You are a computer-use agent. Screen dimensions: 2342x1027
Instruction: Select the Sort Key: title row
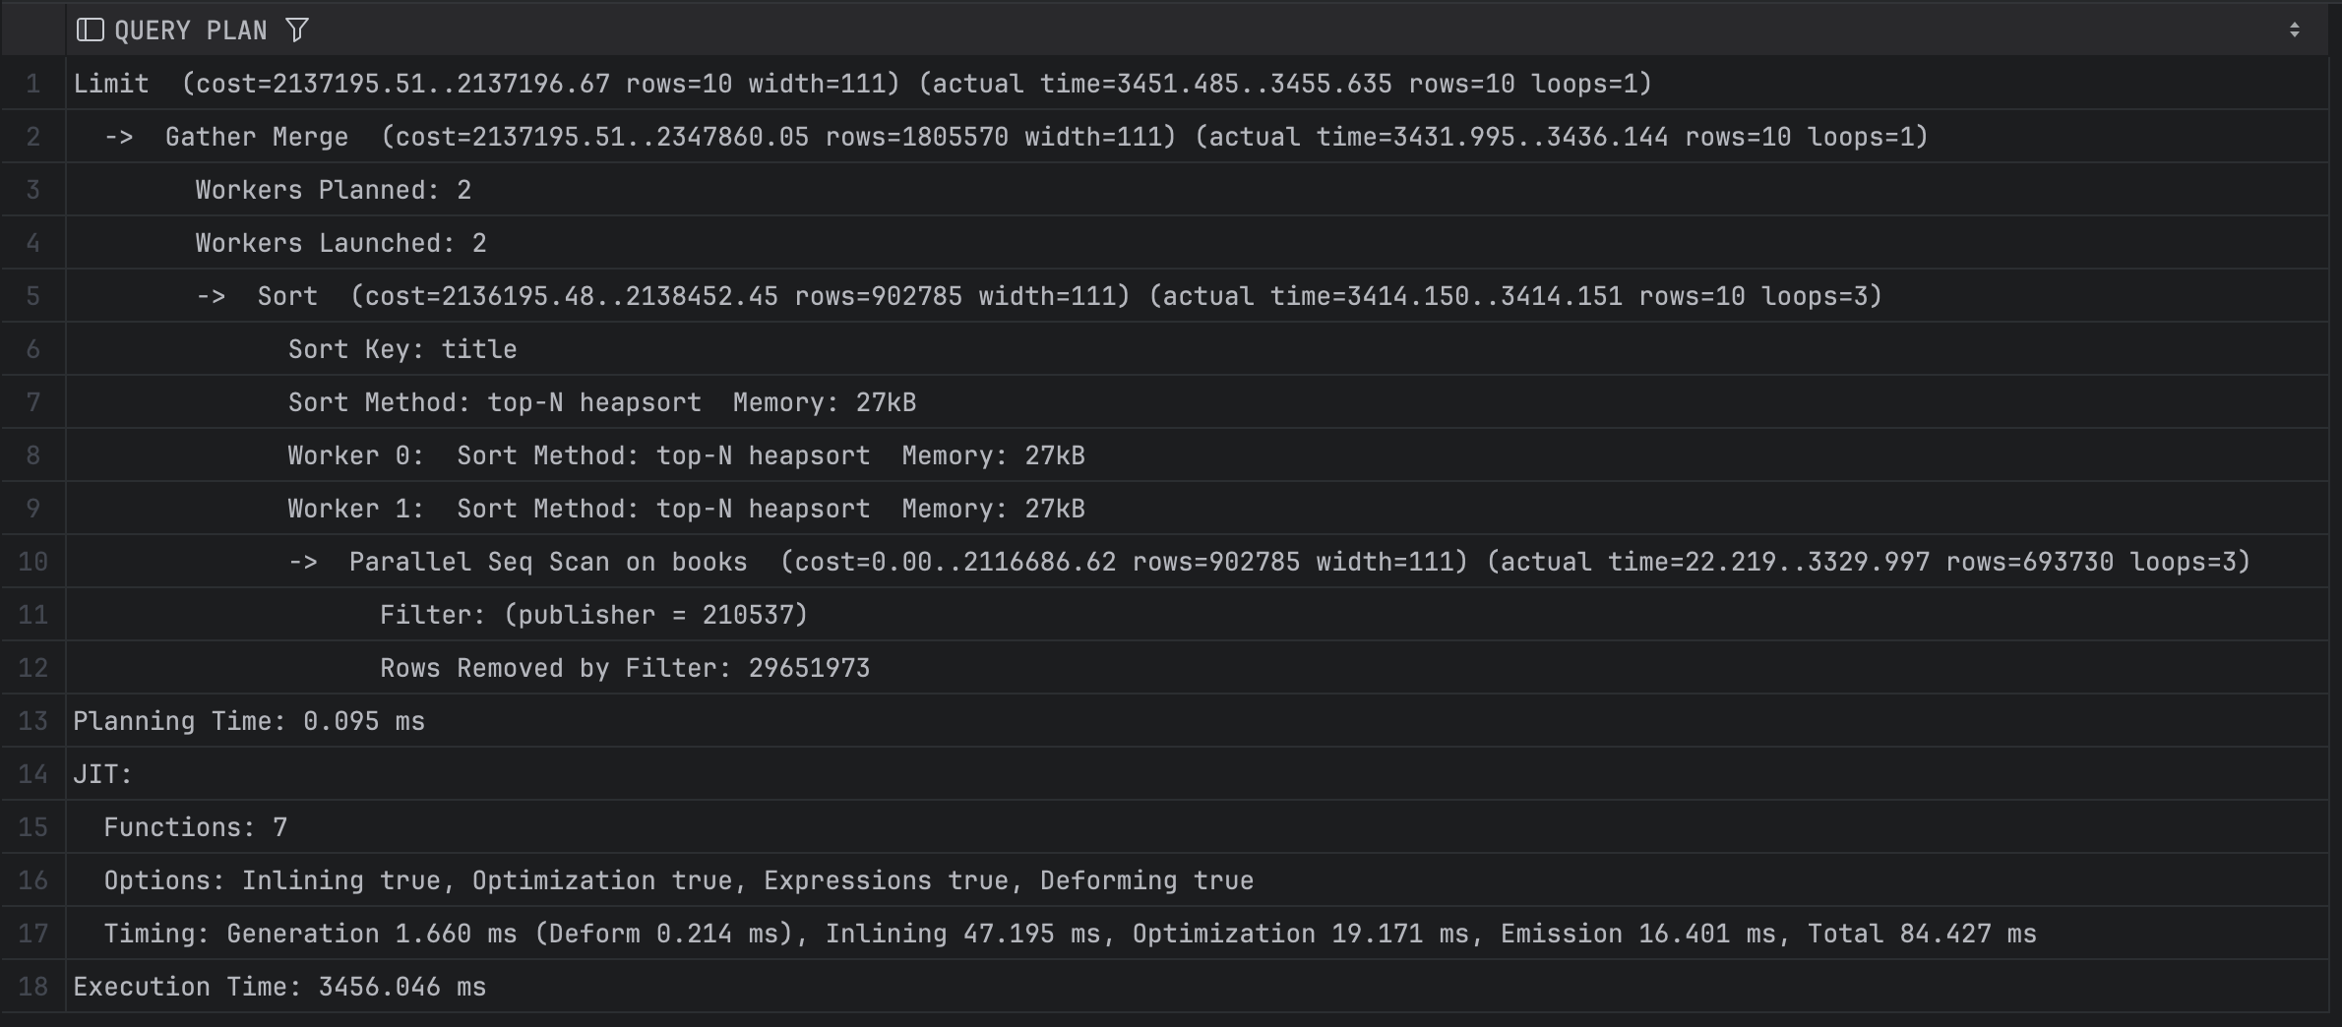pos(402,349)
